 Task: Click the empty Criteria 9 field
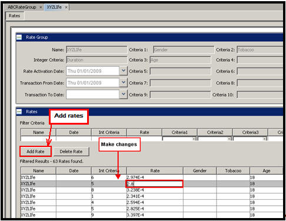point(180,95)
